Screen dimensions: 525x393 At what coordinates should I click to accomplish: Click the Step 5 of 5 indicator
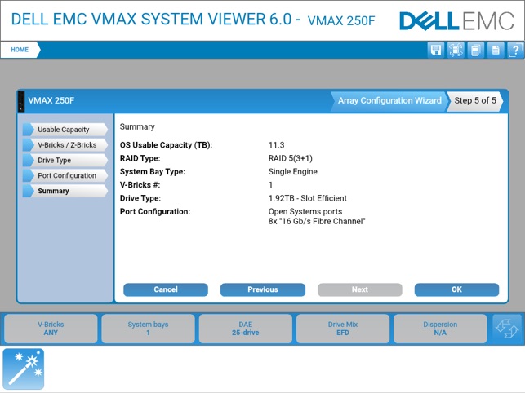coord(475,100)
